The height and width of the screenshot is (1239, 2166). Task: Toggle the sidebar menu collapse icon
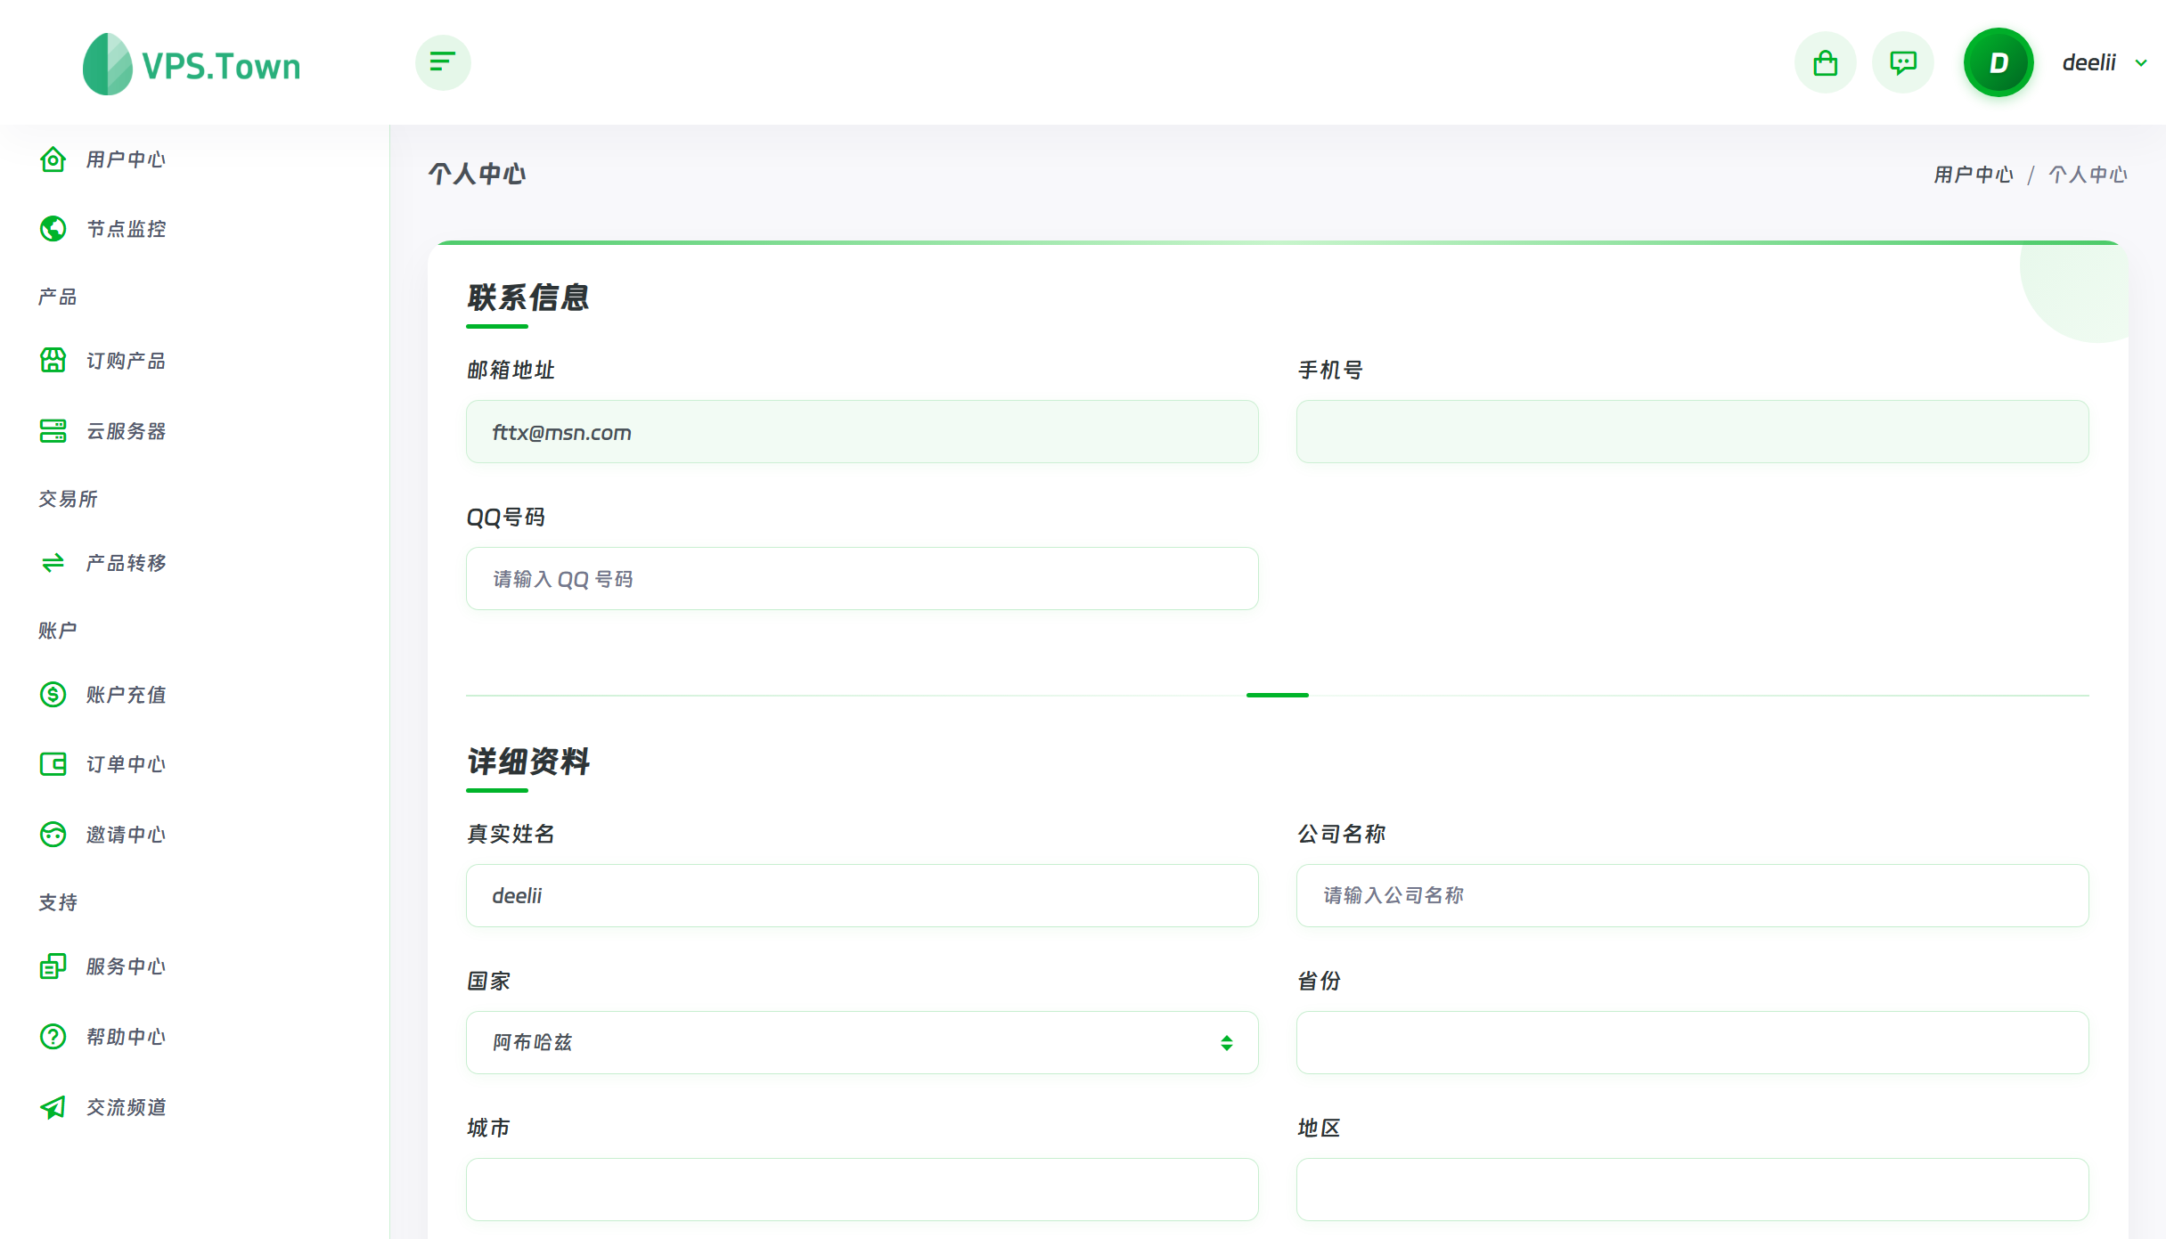click(x=443, y=62)
